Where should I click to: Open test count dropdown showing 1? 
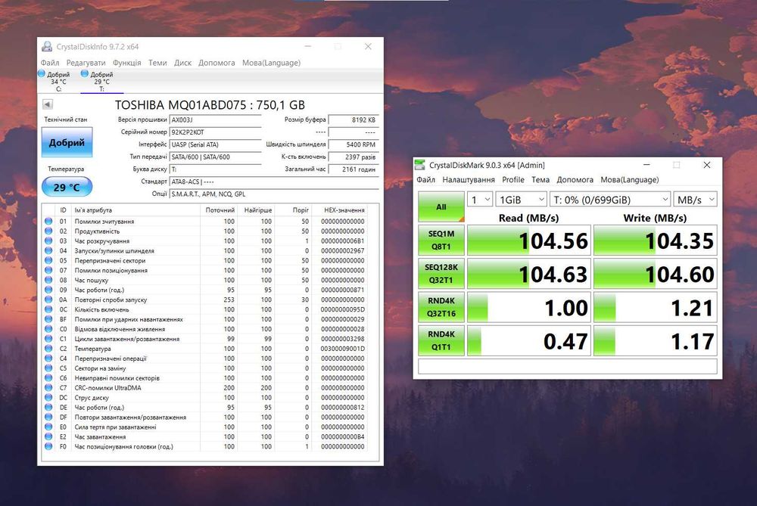click(480, 200)
